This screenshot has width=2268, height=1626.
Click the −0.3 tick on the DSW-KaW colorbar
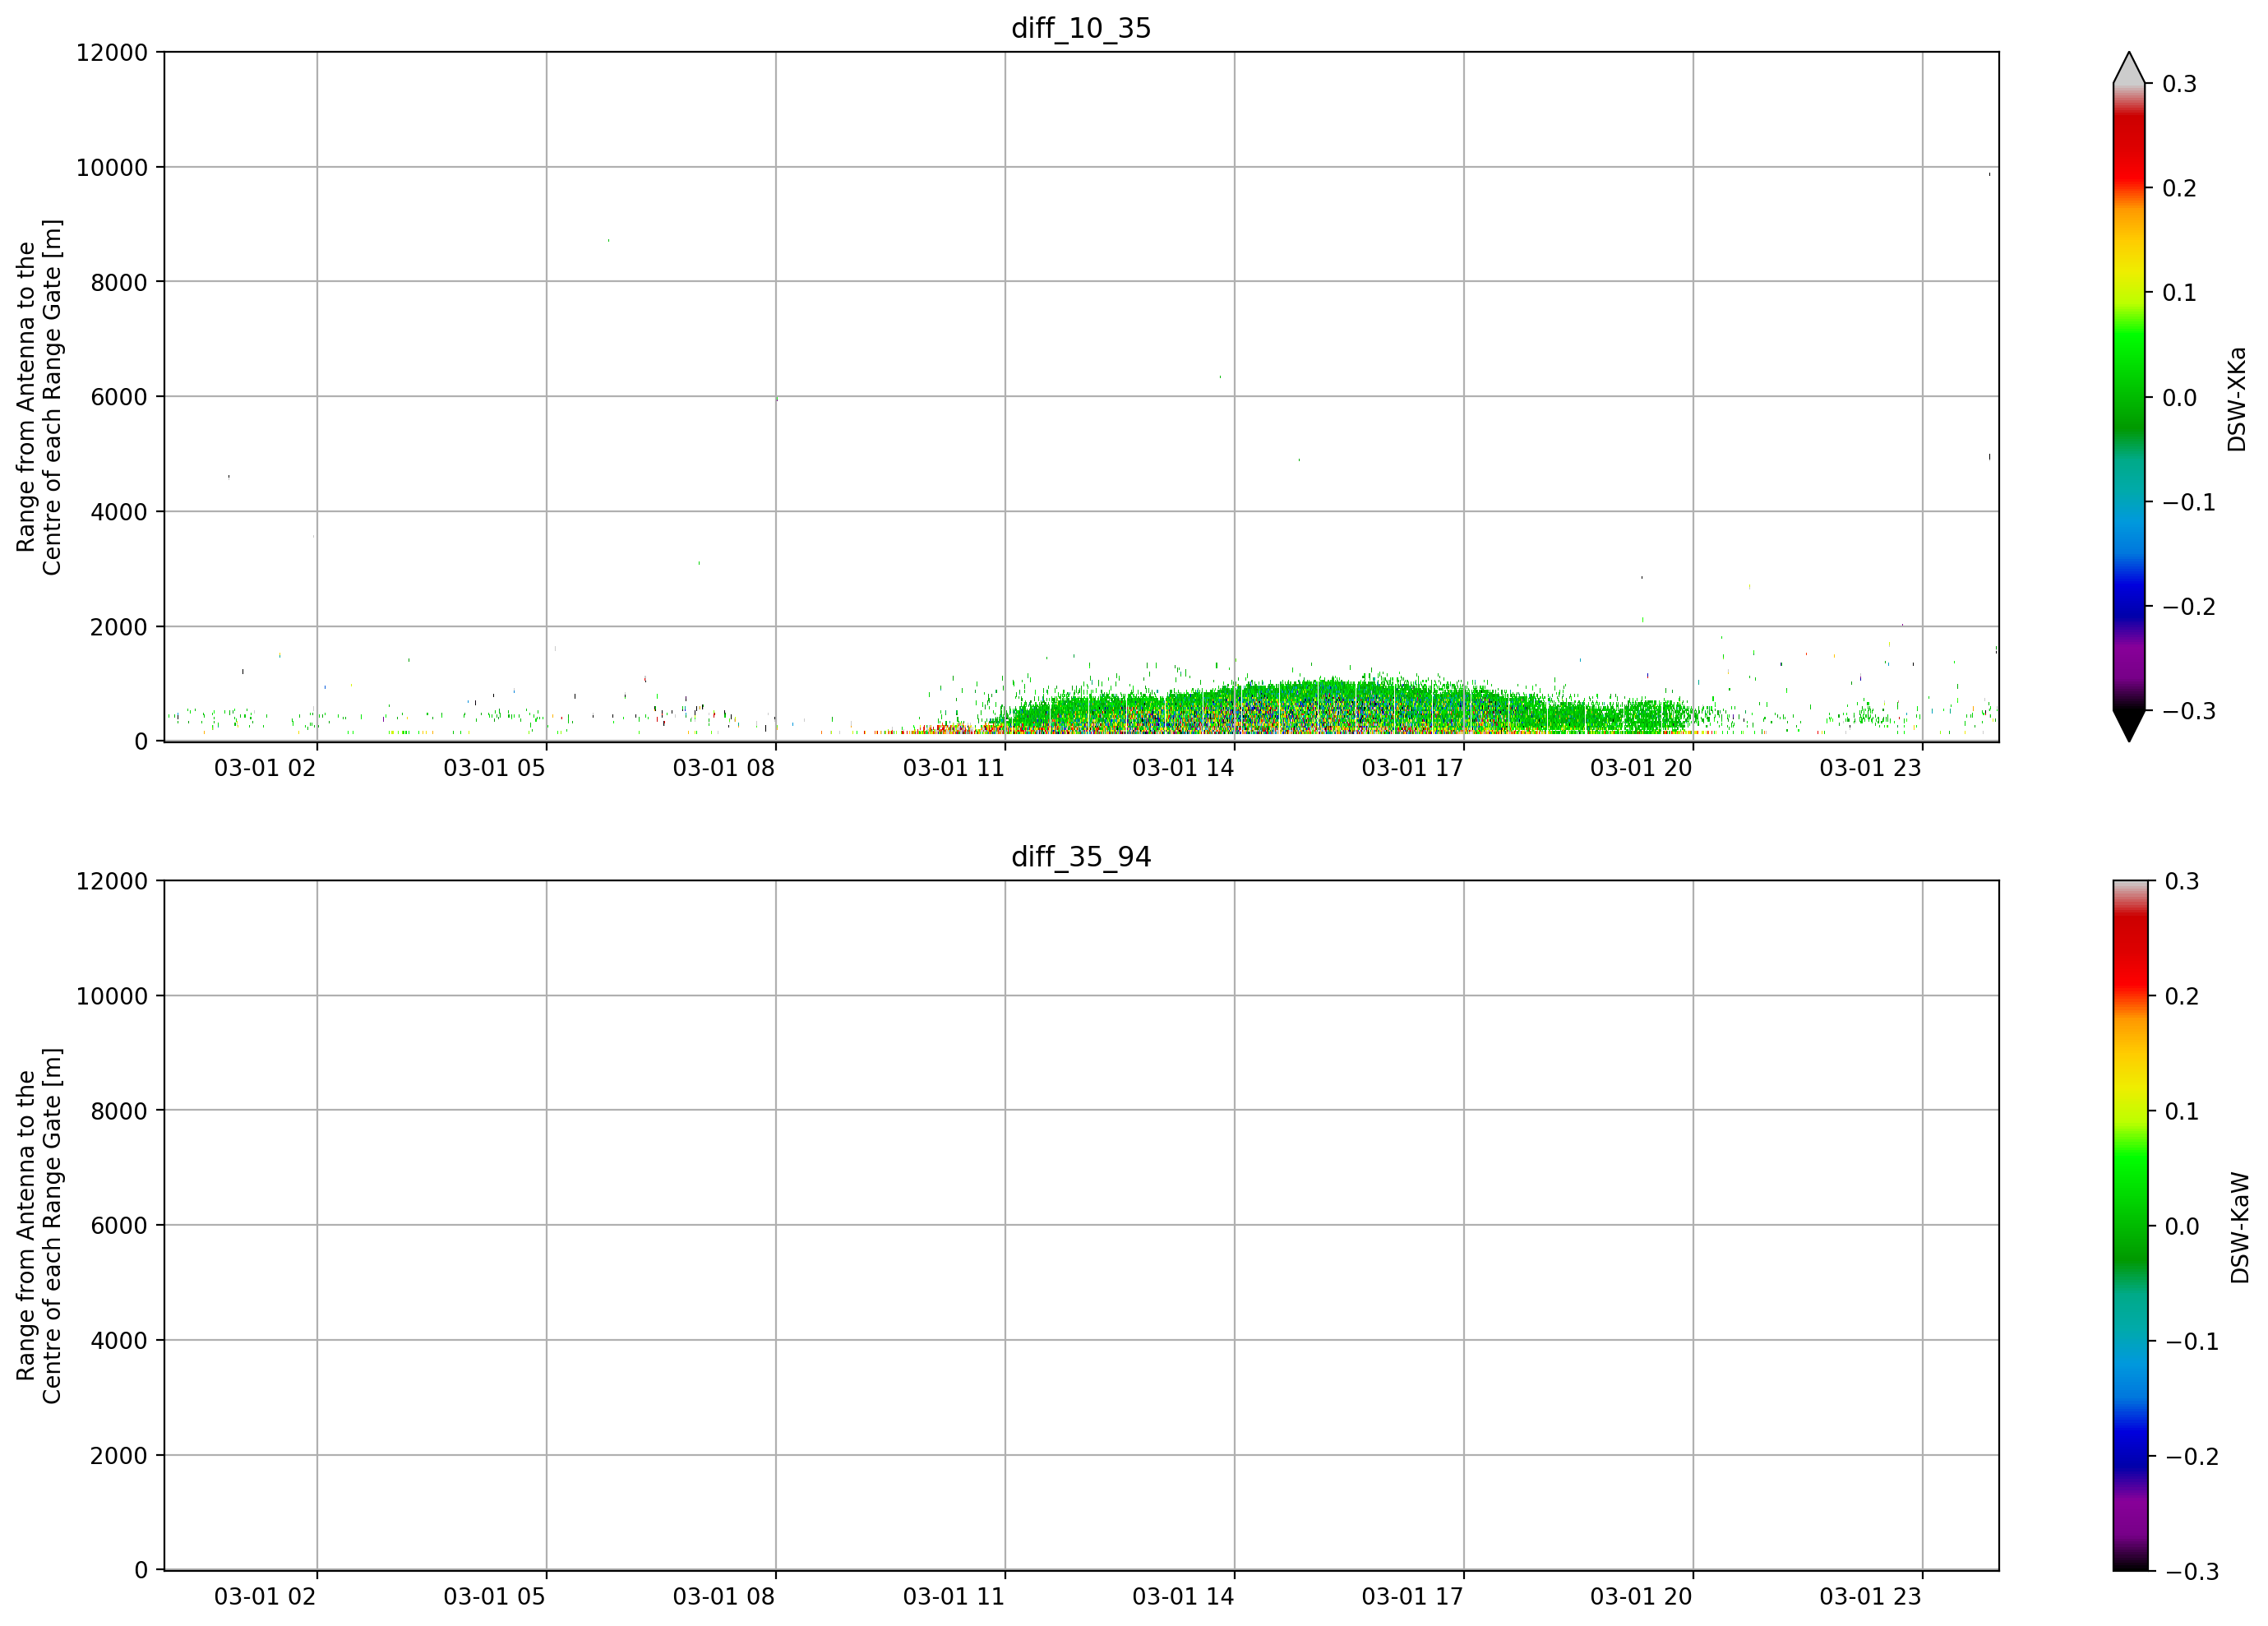[2191, 1572]
